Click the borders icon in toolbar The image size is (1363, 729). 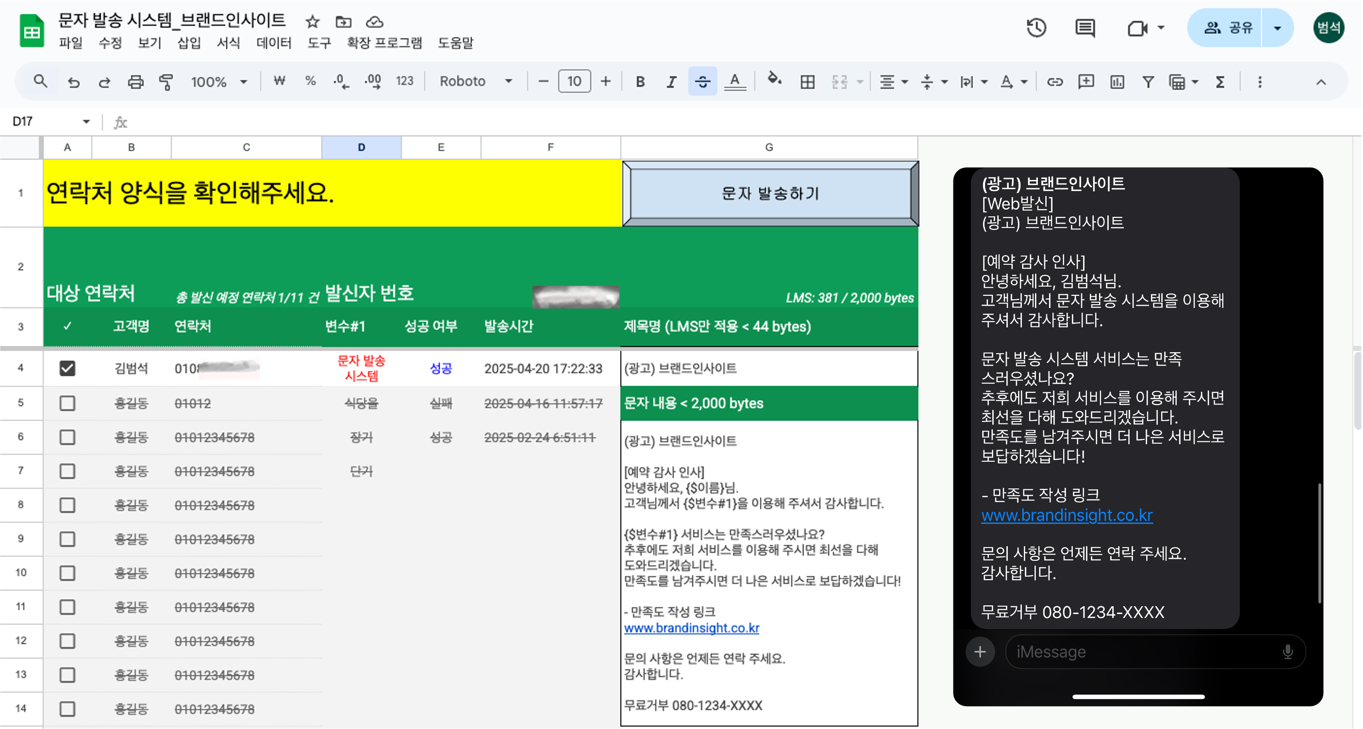(807, 81)
